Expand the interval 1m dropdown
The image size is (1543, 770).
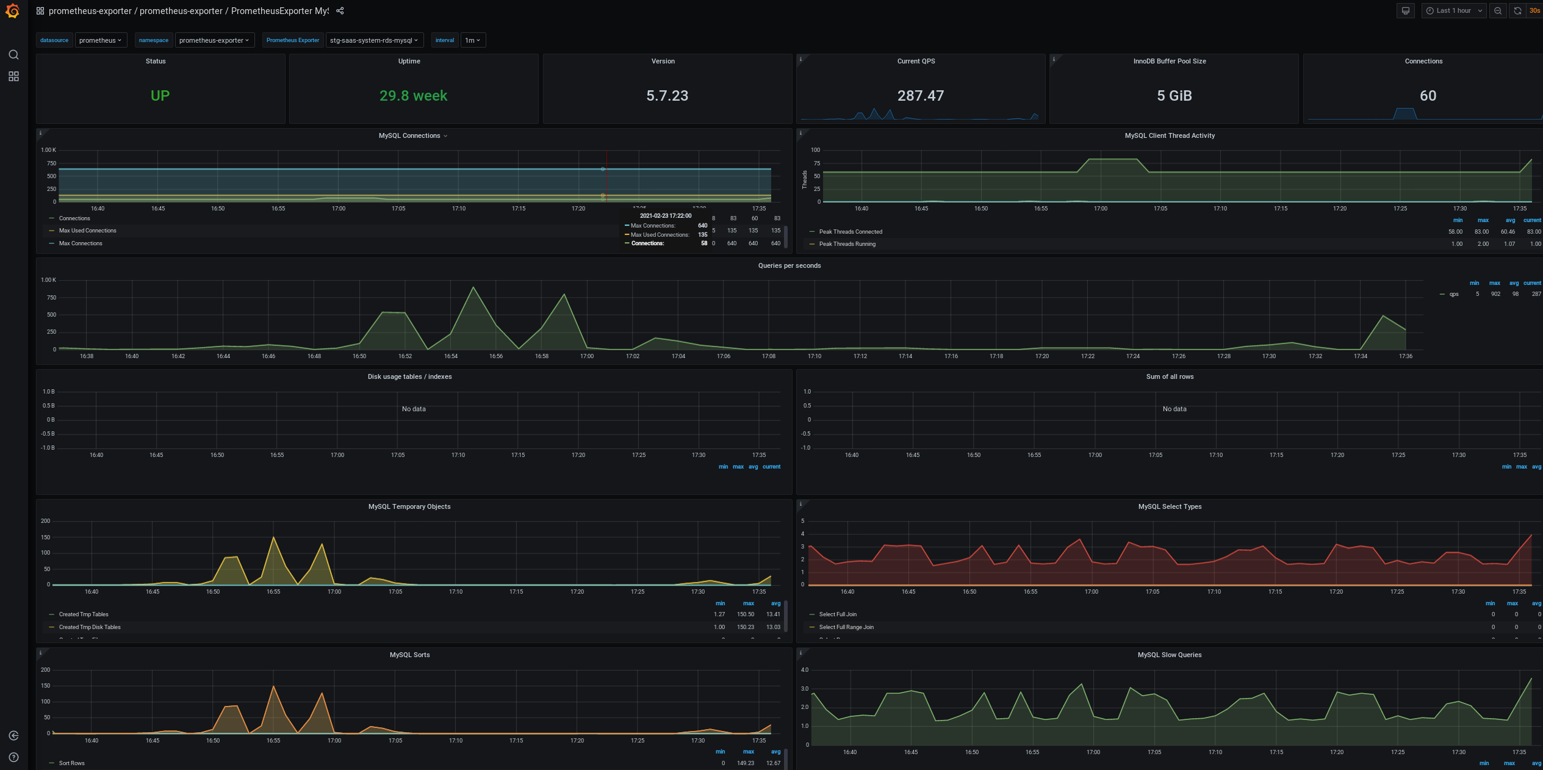point(472,40)
